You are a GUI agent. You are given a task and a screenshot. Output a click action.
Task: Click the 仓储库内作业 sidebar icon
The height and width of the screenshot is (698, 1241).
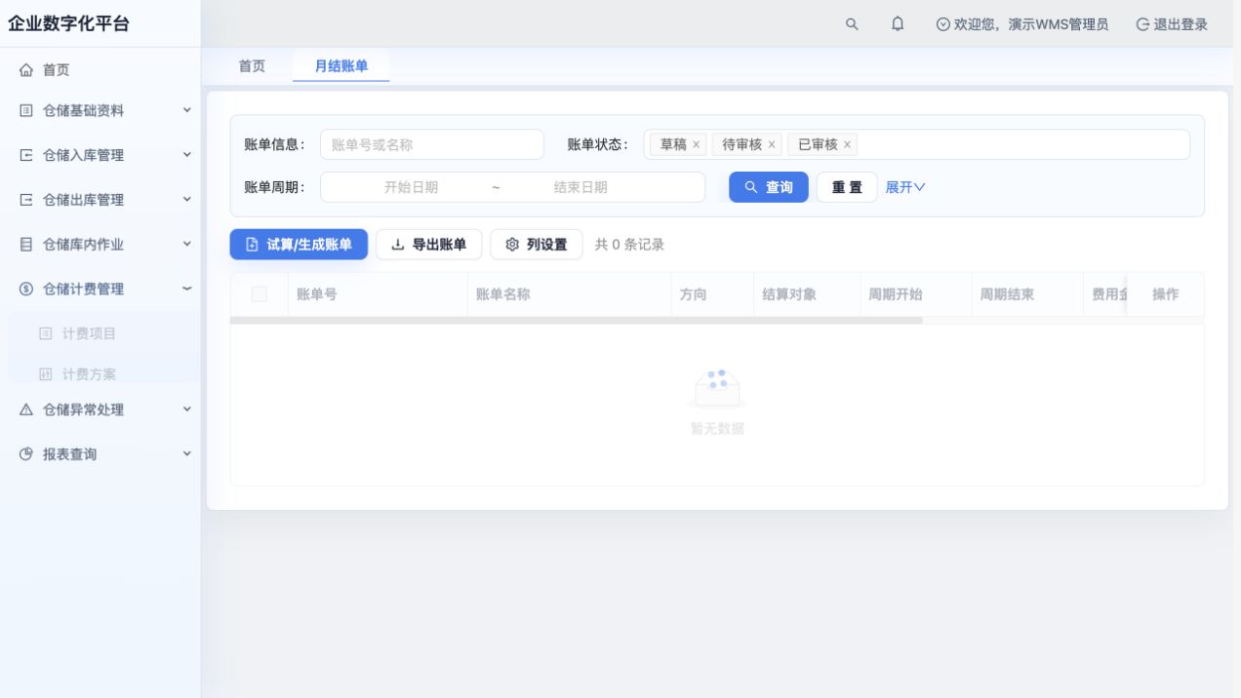click(x=26, y=245)
